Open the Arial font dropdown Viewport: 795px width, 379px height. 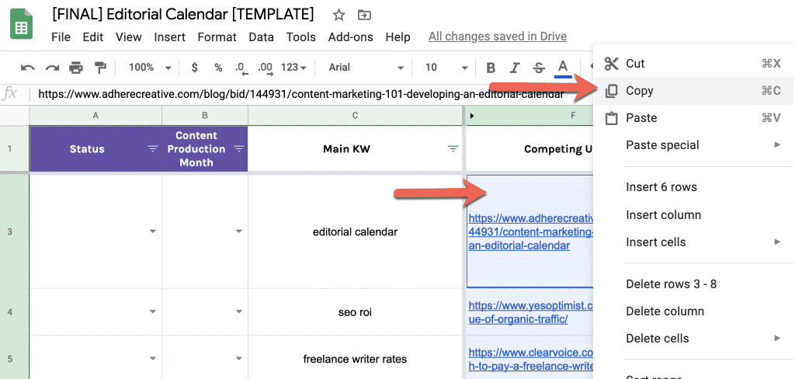point(366,68)
